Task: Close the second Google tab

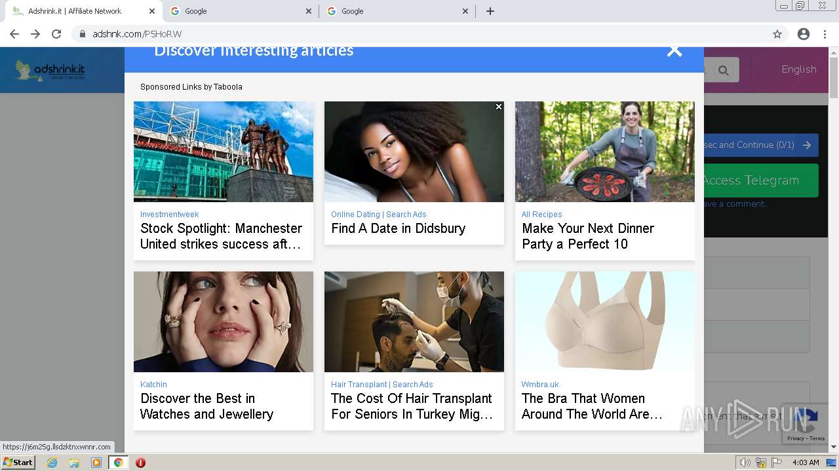Action: tap(465, 11)
